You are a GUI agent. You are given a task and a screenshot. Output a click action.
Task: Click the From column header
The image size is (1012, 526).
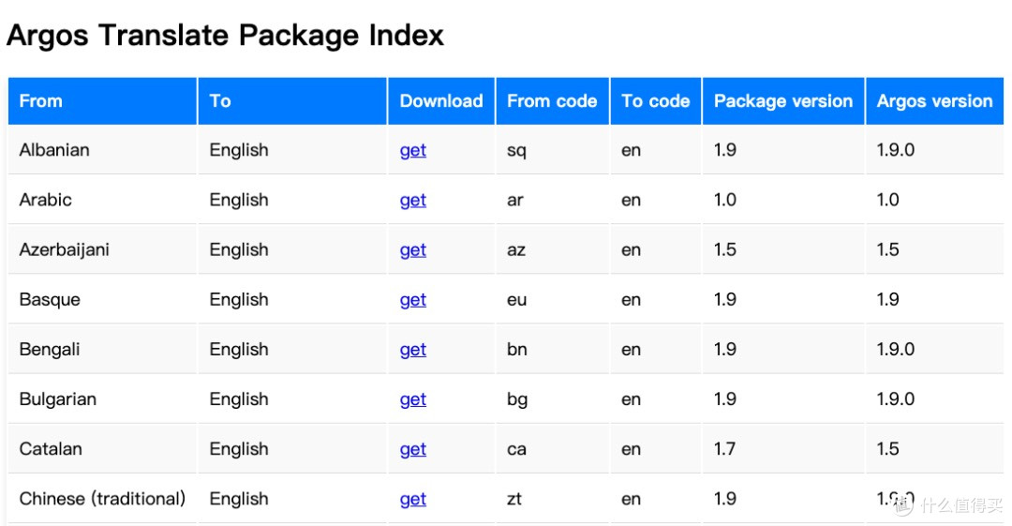pos(103,101)
